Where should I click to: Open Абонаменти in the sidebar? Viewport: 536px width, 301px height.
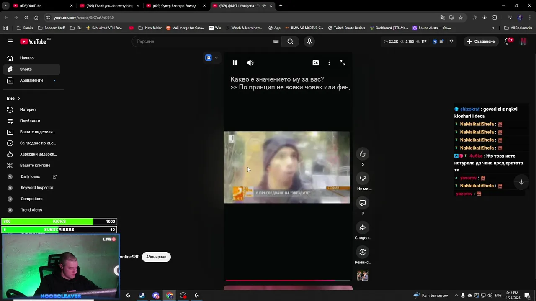click(x=32, y=80)
